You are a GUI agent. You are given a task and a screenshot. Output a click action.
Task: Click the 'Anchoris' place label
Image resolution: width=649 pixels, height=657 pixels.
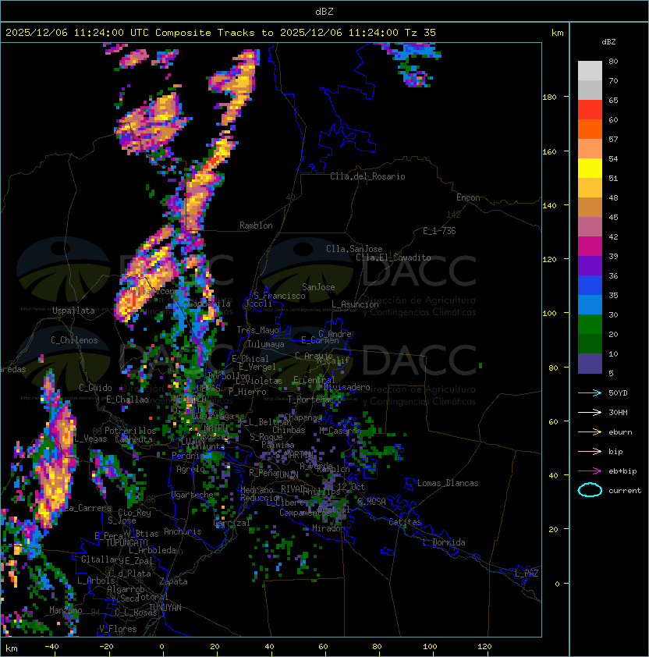(x=183, y=531)
